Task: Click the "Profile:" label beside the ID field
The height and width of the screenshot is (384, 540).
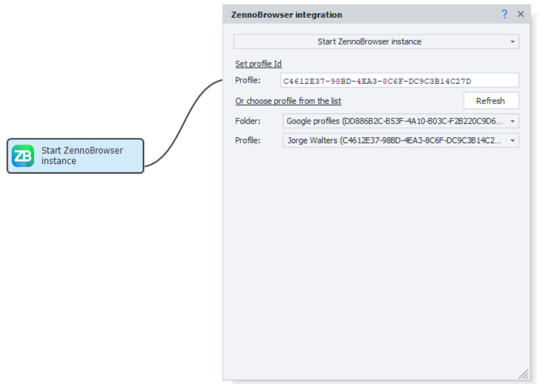Action: tap(248, 81)
